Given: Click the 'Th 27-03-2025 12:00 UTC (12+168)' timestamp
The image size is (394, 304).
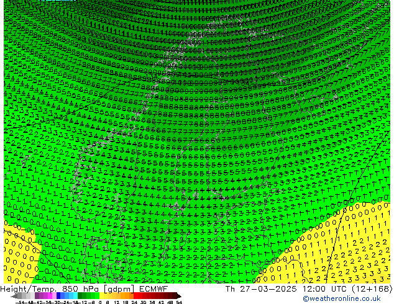Looking at the screenshot, I should click(309, 289).
